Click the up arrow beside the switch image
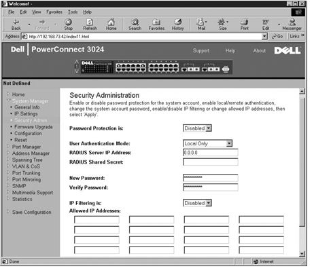Screen dimensions: 314x273 coord(77,62)
